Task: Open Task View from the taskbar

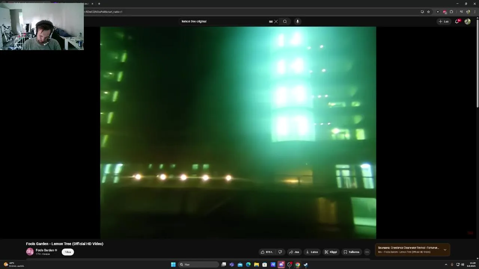Action: tap(224, 265)
